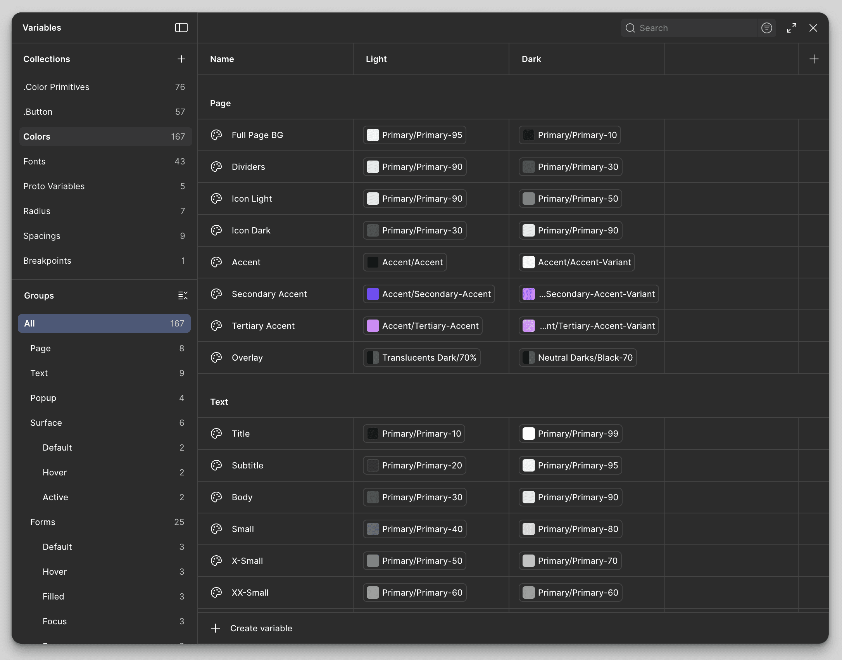The height and width of the screenshot is (660, 842).
Task: Open the .Color Primitives collection
Action: [x=56, y=87]
